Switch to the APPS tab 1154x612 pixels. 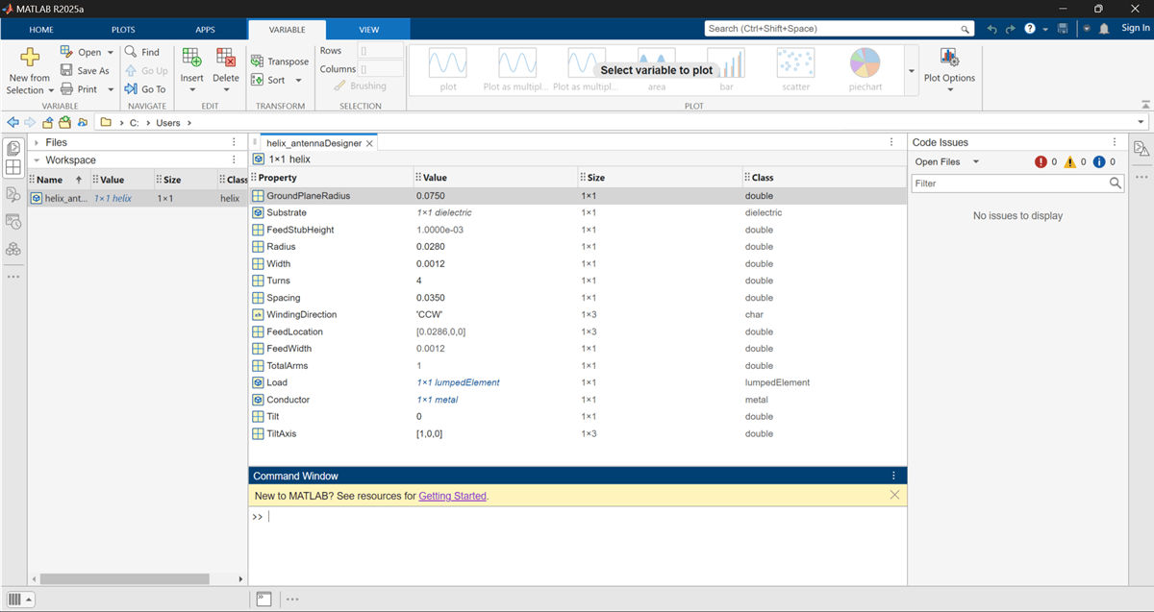click(x=205, y=30)
